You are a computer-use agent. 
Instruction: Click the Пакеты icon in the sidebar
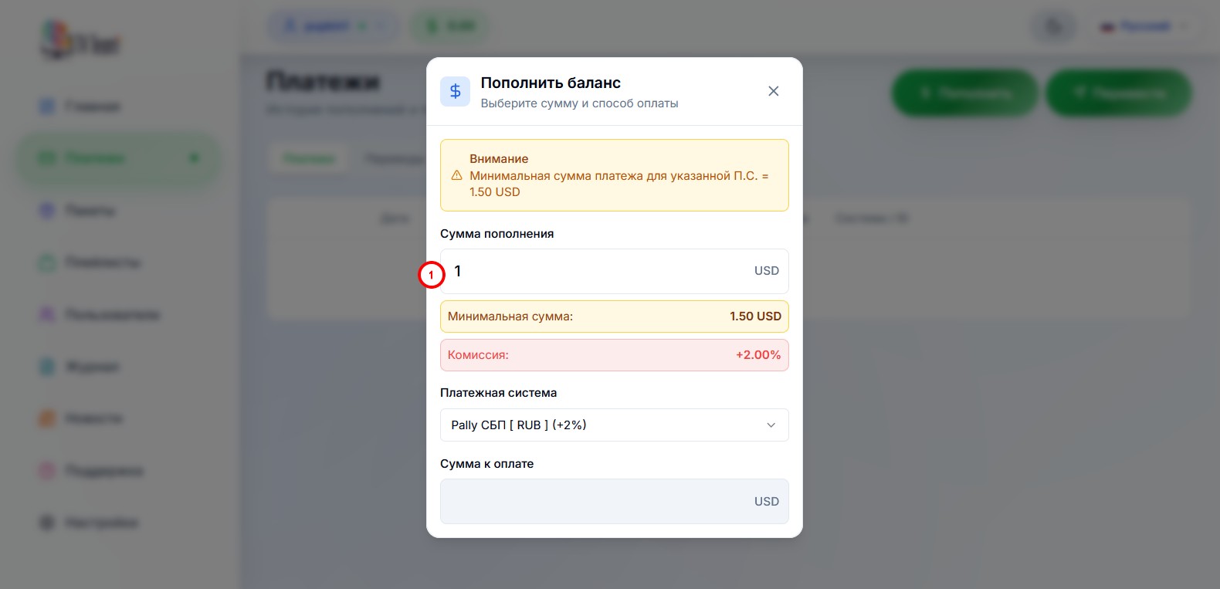tap(47, 210)
